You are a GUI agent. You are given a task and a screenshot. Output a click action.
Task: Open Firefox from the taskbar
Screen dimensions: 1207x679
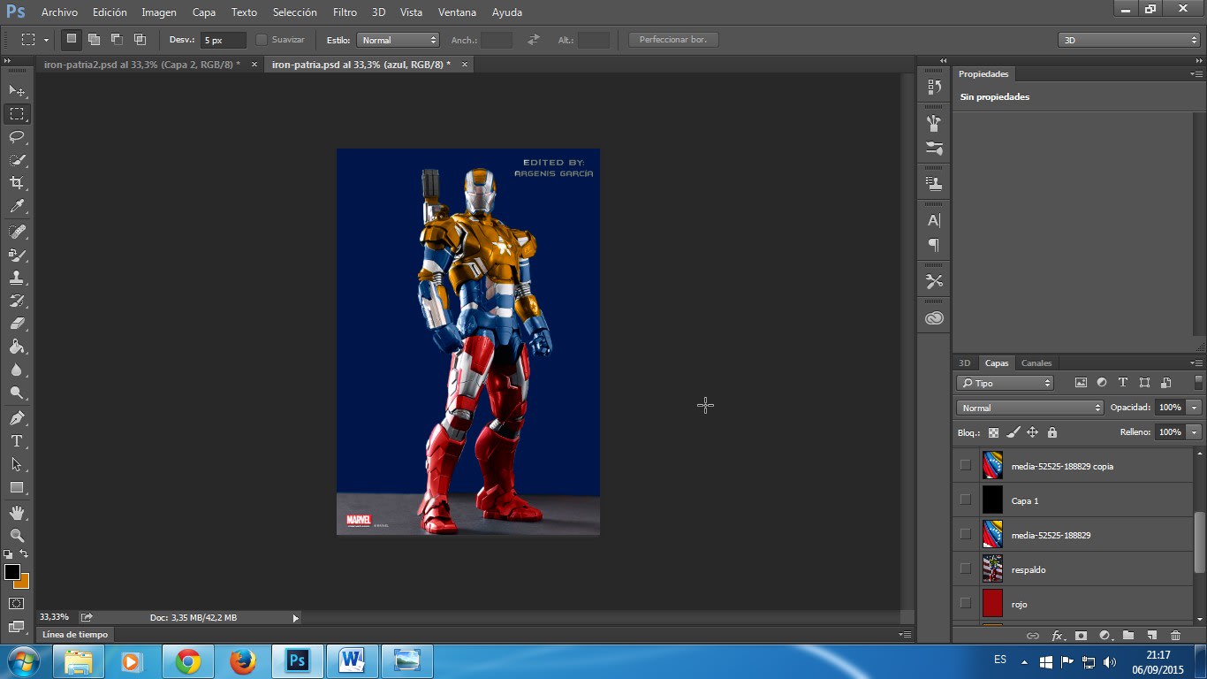click(x=242, y=660)
